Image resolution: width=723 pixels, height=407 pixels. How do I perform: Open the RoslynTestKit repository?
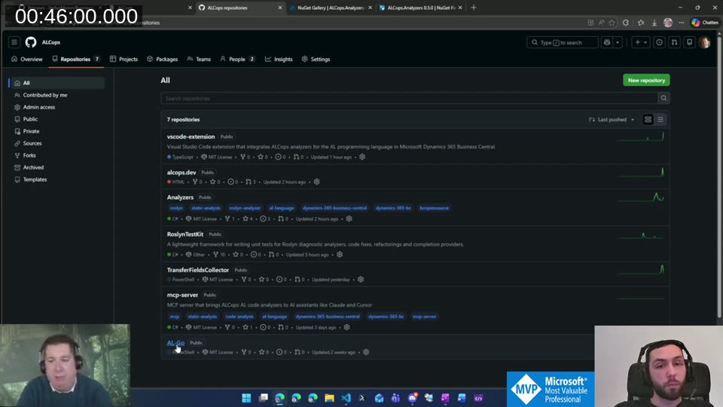(x=185, y=234)
